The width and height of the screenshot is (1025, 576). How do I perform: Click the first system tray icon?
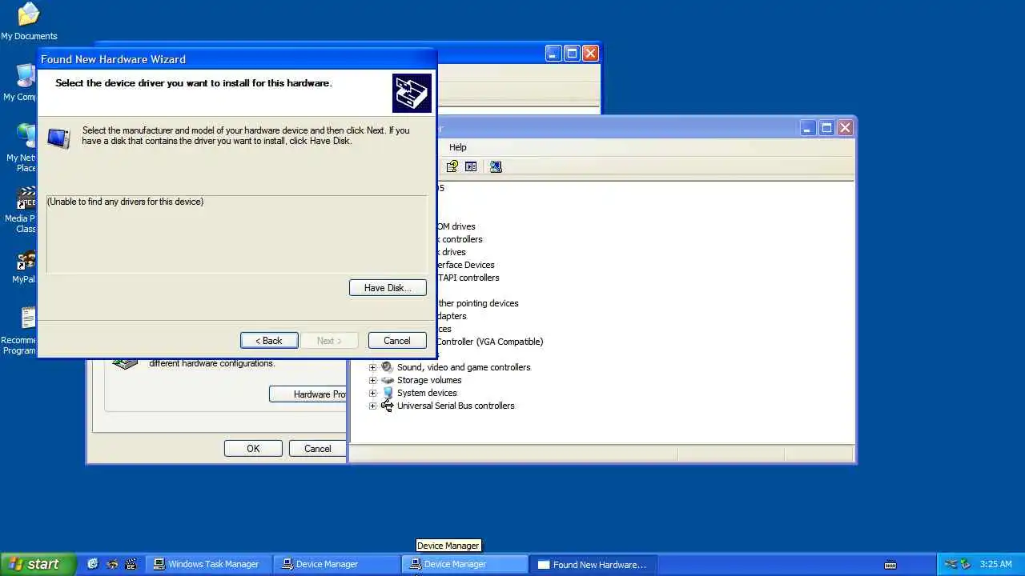tap(951, 564)
